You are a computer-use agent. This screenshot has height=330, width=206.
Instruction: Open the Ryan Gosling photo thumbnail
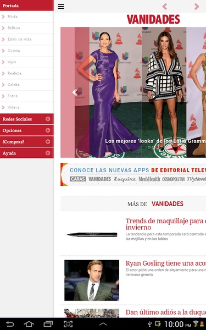pos(92,280)
